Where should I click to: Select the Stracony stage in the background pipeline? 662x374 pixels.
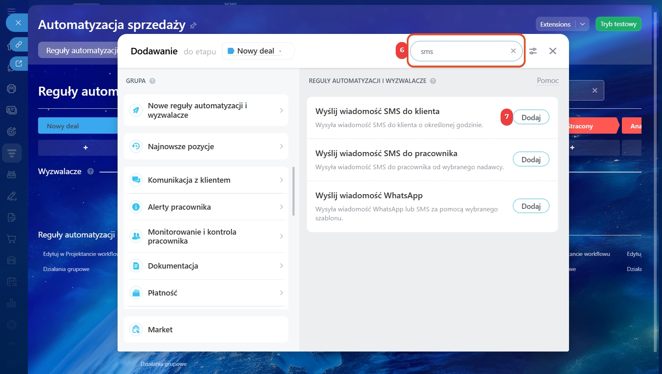click(x=594, y=126)
